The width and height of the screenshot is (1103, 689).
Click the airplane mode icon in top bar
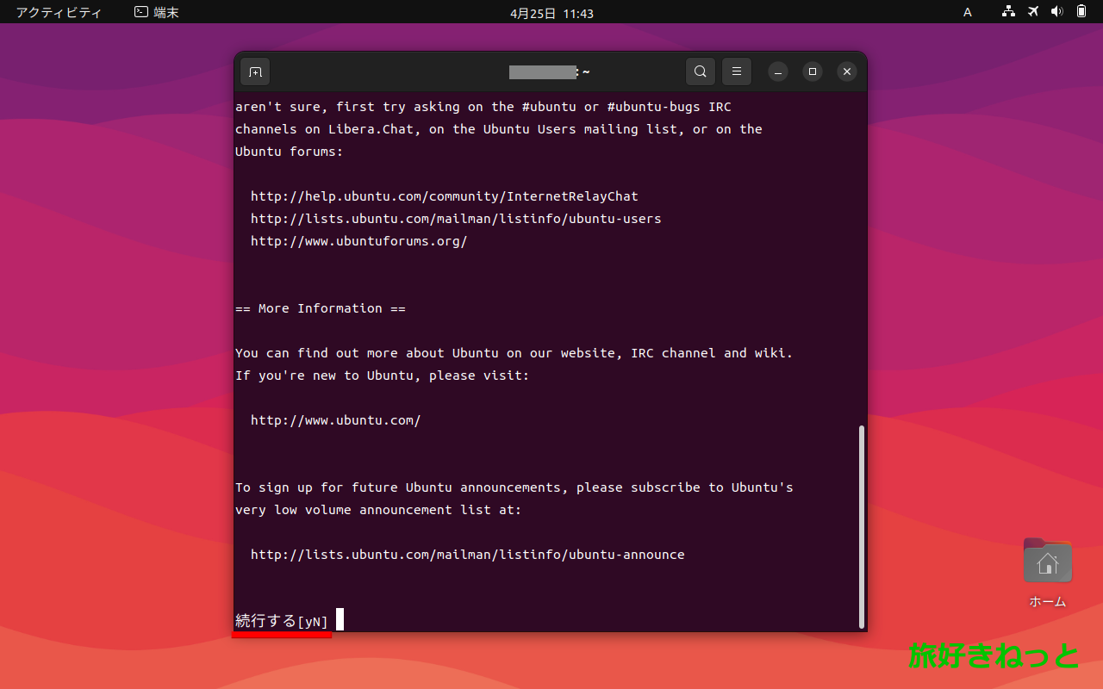(1032, 12)
